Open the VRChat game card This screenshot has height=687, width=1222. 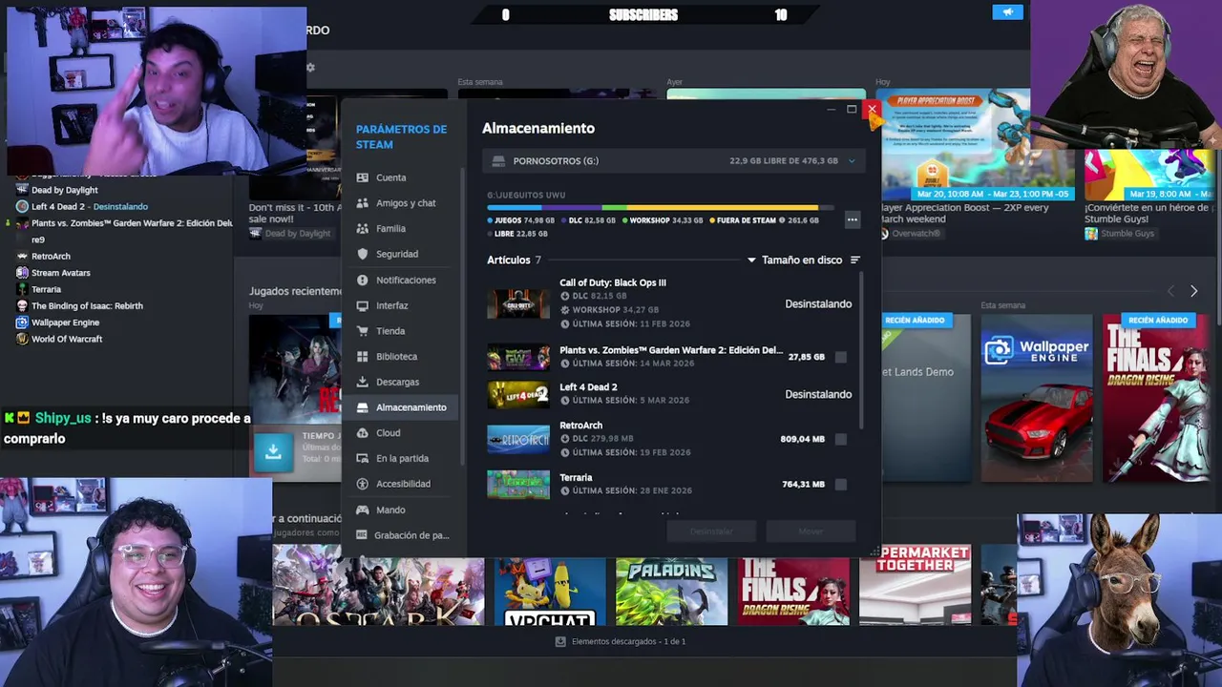point(550,592)
